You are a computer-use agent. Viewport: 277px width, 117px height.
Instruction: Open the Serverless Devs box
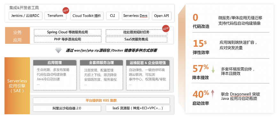point(135,16)
